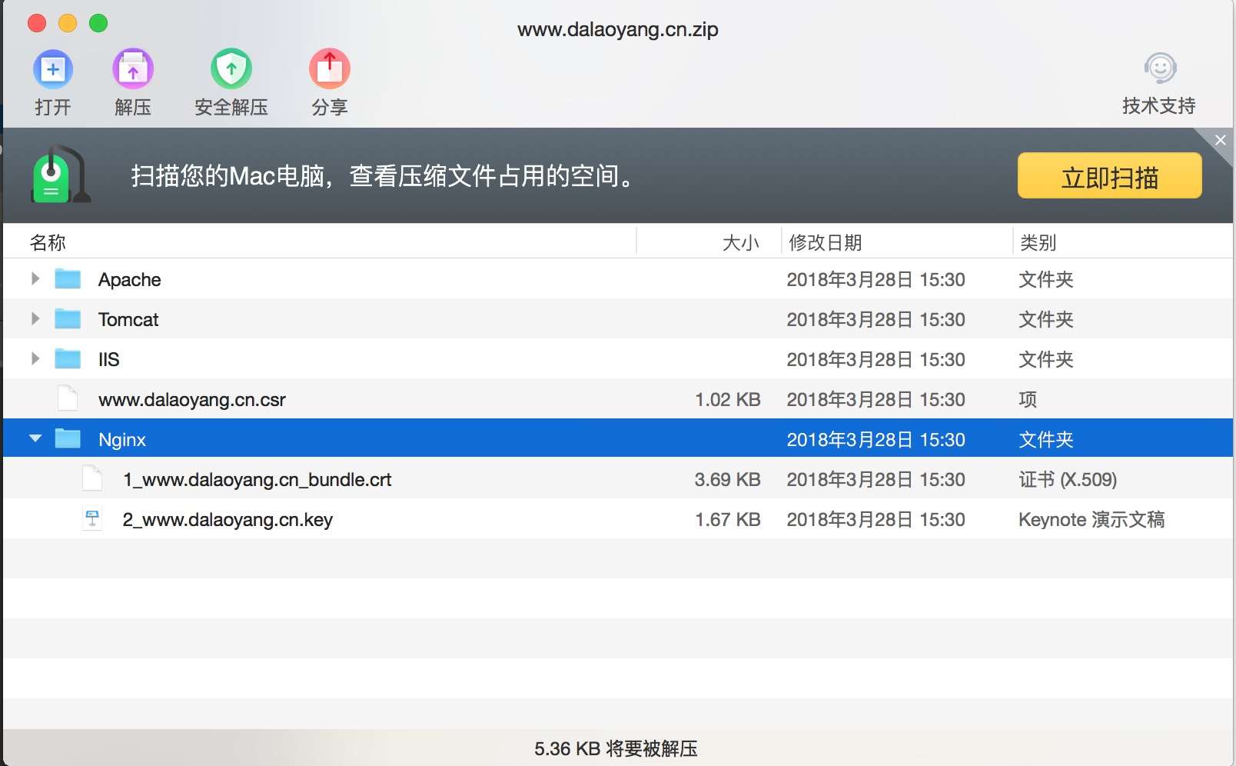This screenshot has height=766, width=1236.
Task: Click the 分享 (Share) toolbar icon
Action: pos(329,68)
